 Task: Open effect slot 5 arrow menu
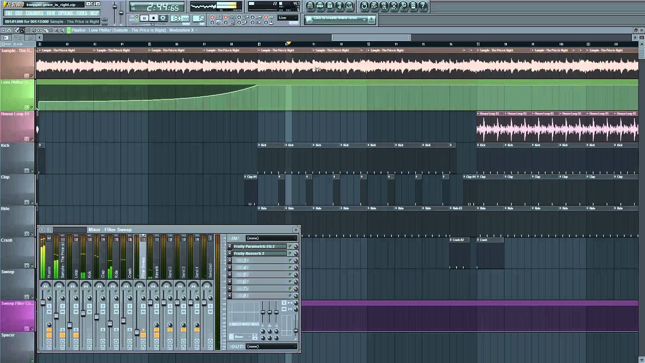[229, 275]
